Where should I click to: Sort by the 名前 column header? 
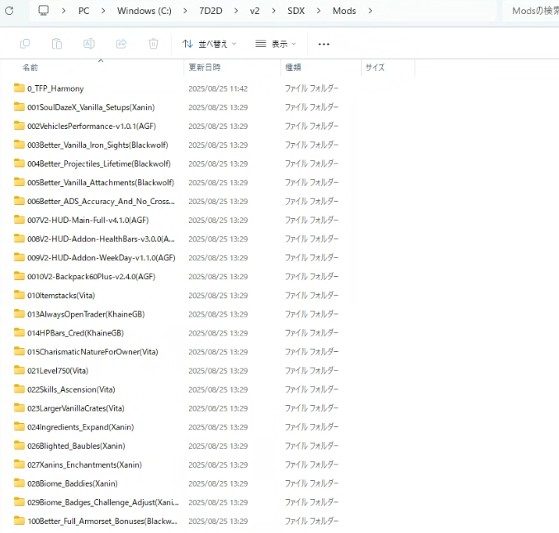click(x=30, y=68)
